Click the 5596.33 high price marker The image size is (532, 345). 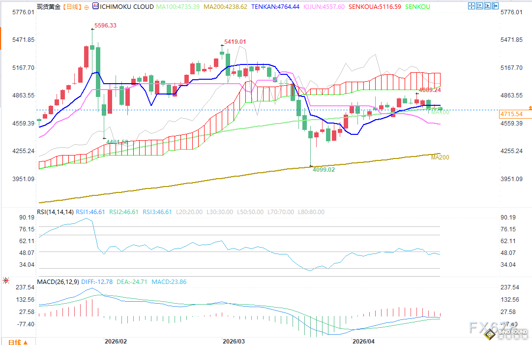(x=105, y=26)
